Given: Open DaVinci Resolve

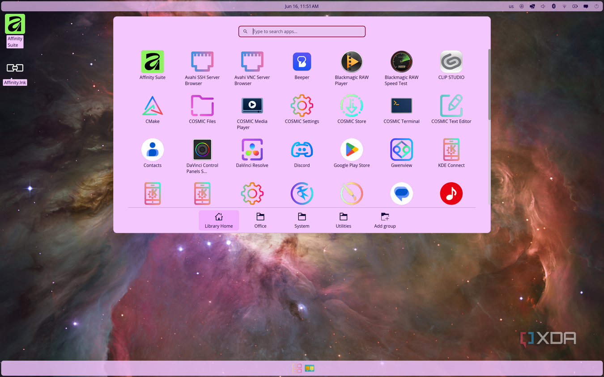Looking at the screenshot, I should tap(252, 153).
